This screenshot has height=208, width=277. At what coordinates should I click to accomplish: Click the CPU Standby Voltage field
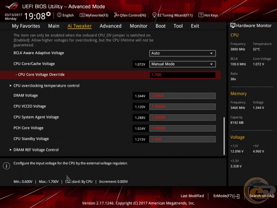pos(183,139)
